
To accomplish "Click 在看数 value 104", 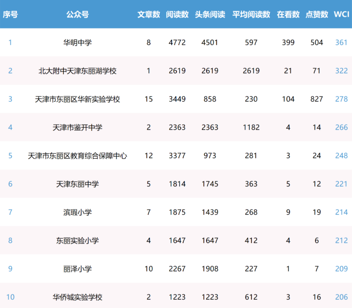I will coord(288,99).
